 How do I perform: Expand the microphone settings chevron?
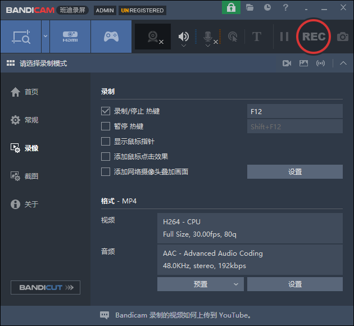(x=208, y=46)
